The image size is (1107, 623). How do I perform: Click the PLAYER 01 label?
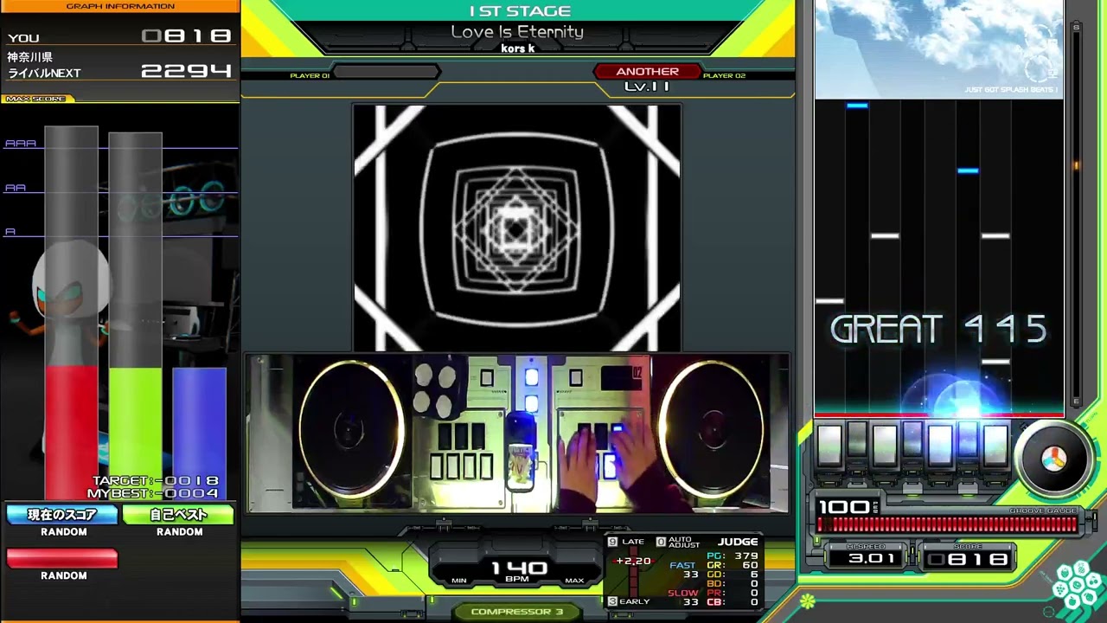click(x=310, y=76)
